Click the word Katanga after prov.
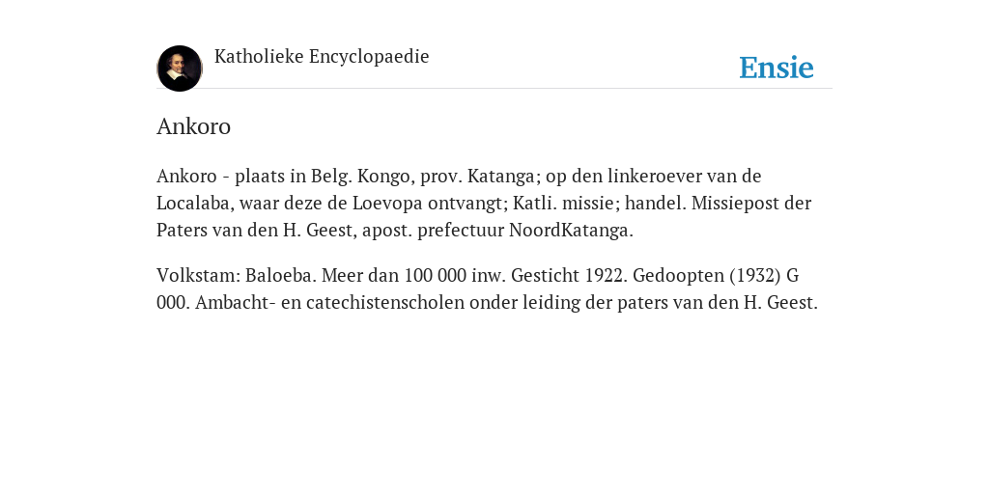The width and height of the screenshot is (989, 494). click(502, 176)
